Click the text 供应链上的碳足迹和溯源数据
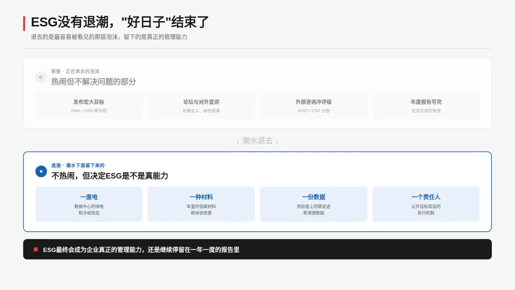Screen dimensions: 515x290 click(314, 210)
